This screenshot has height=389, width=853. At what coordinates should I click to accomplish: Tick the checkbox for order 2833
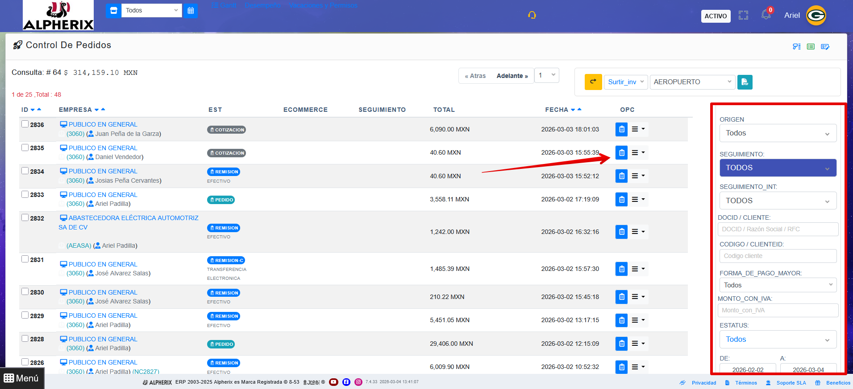[x=25, y=194]
